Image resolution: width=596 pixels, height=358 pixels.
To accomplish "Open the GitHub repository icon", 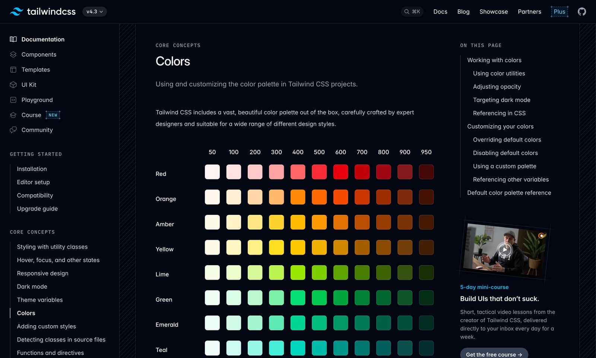I will click(582, 12).
